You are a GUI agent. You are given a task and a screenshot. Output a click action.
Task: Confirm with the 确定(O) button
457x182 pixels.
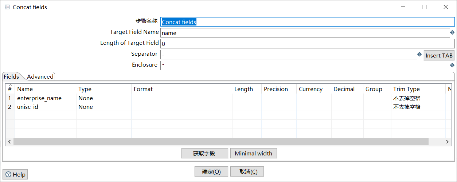pyautogui.click(x=211, y=171)
